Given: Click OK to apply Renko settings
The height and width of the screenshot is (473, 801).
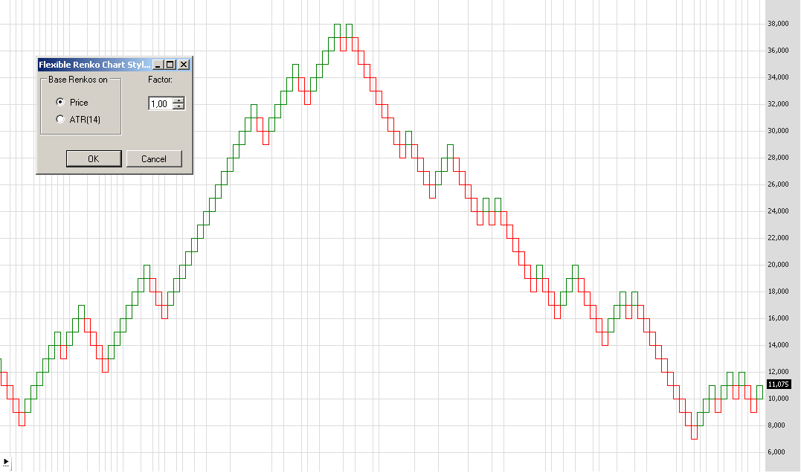Looking at the screenshot, I should tap(94, 158).
